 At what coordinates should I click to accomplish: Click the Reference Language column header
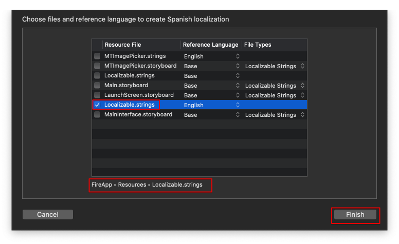210,45
